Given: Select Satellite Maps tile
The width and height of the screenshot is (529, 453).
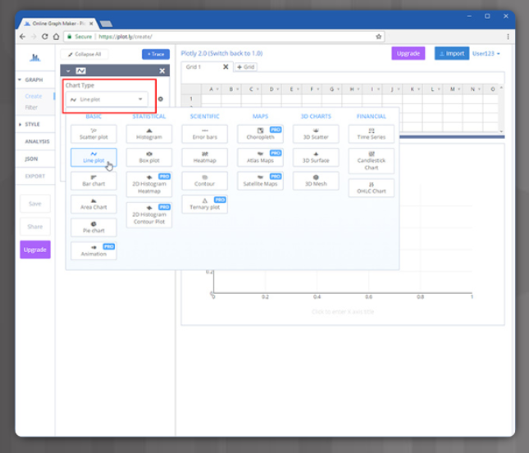Looking at the screenshot, I should [260, 181].
